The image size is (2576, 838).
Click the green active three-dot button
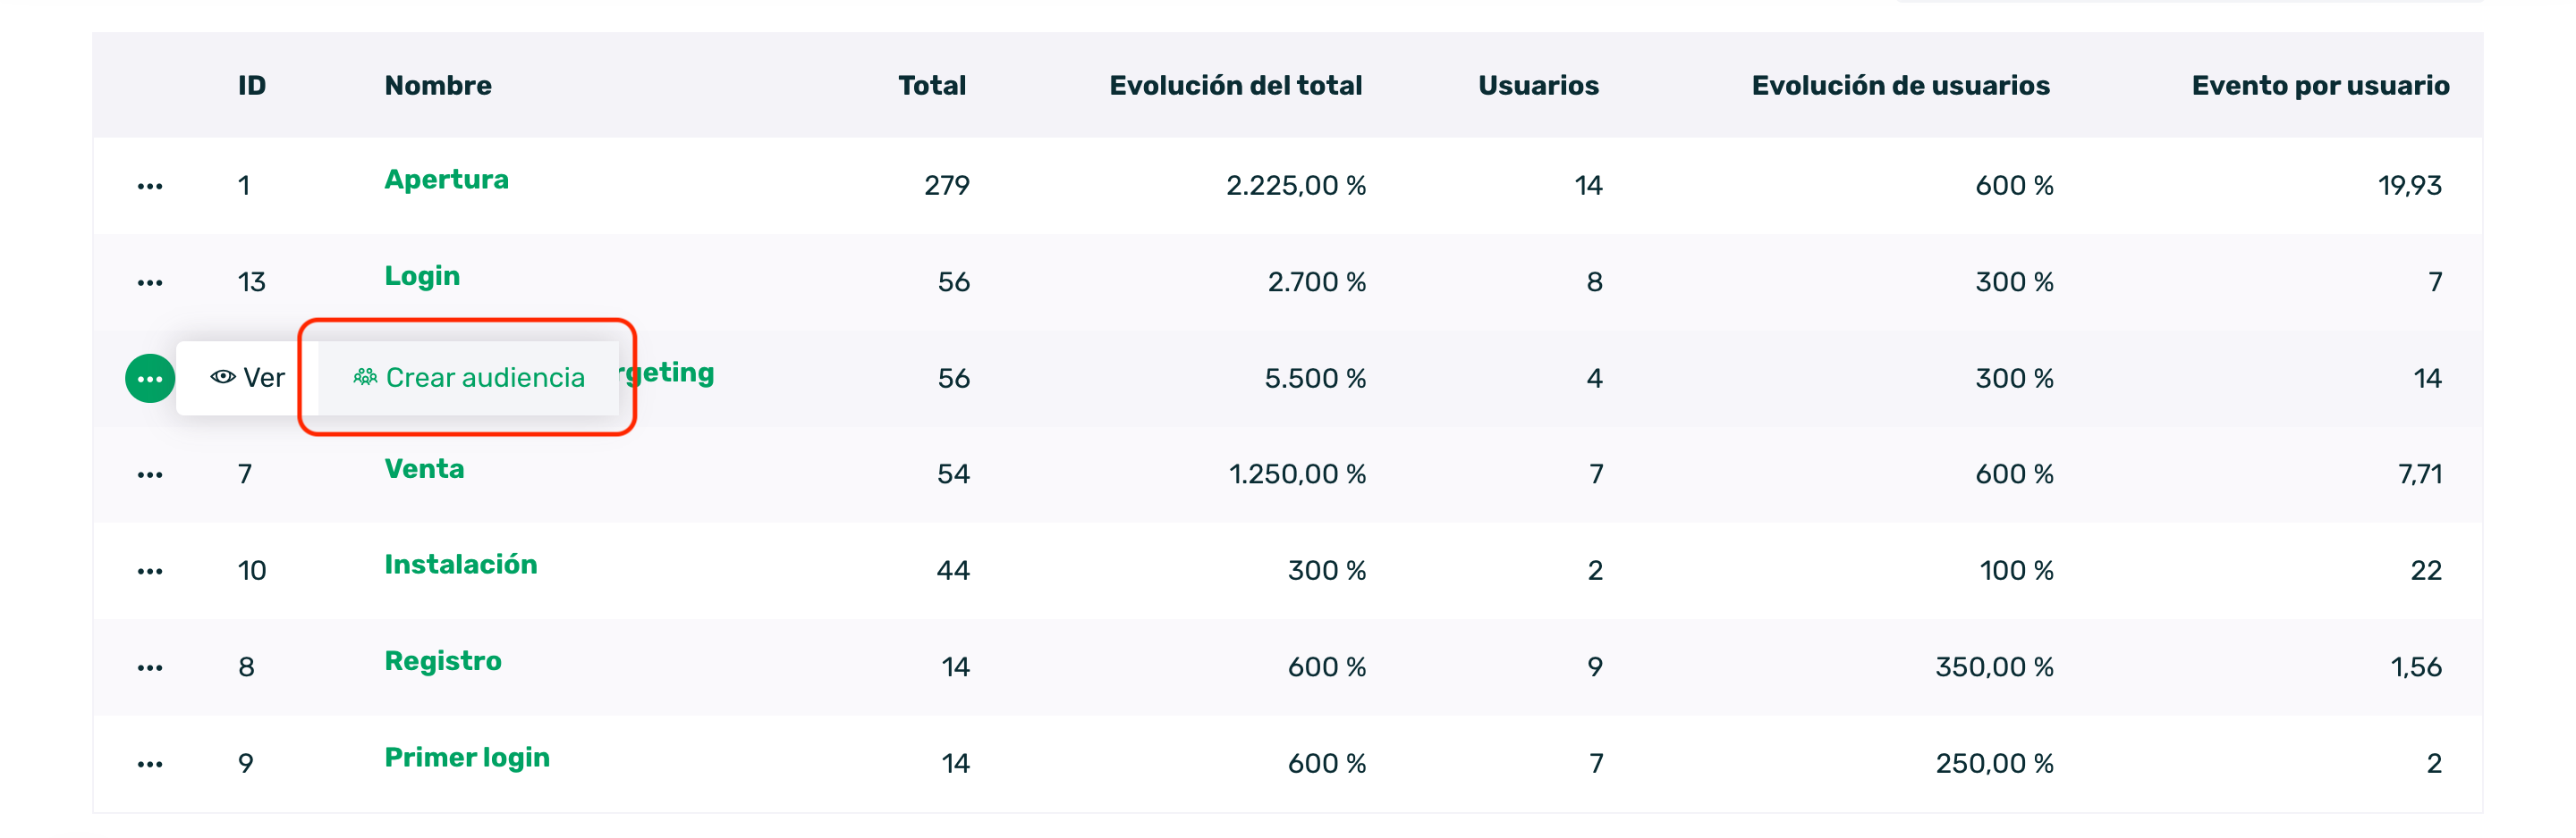point(150,380)
